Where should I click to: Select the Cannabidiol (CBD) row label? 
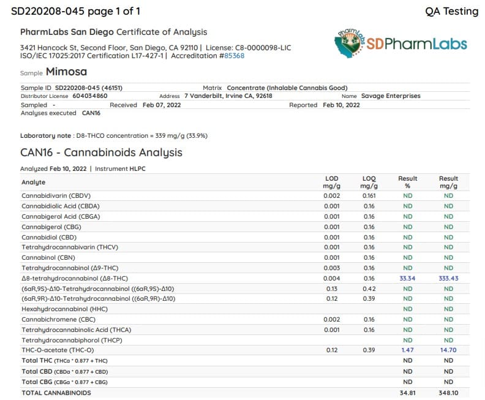[49, 238]
